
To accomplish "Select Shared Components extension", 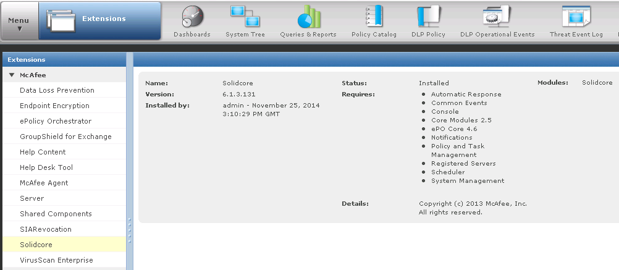I will click(64, 214).
